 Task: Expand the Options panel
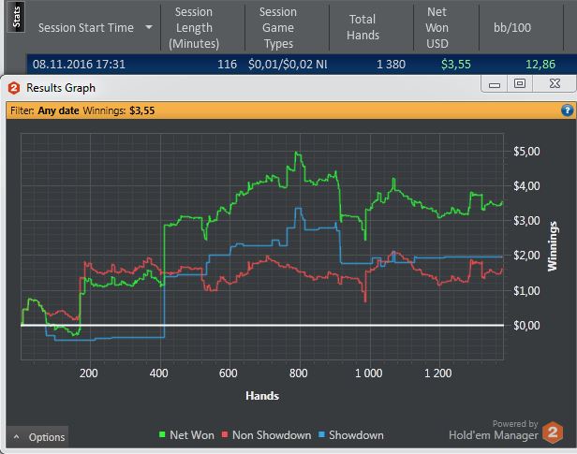coord(37,437)
